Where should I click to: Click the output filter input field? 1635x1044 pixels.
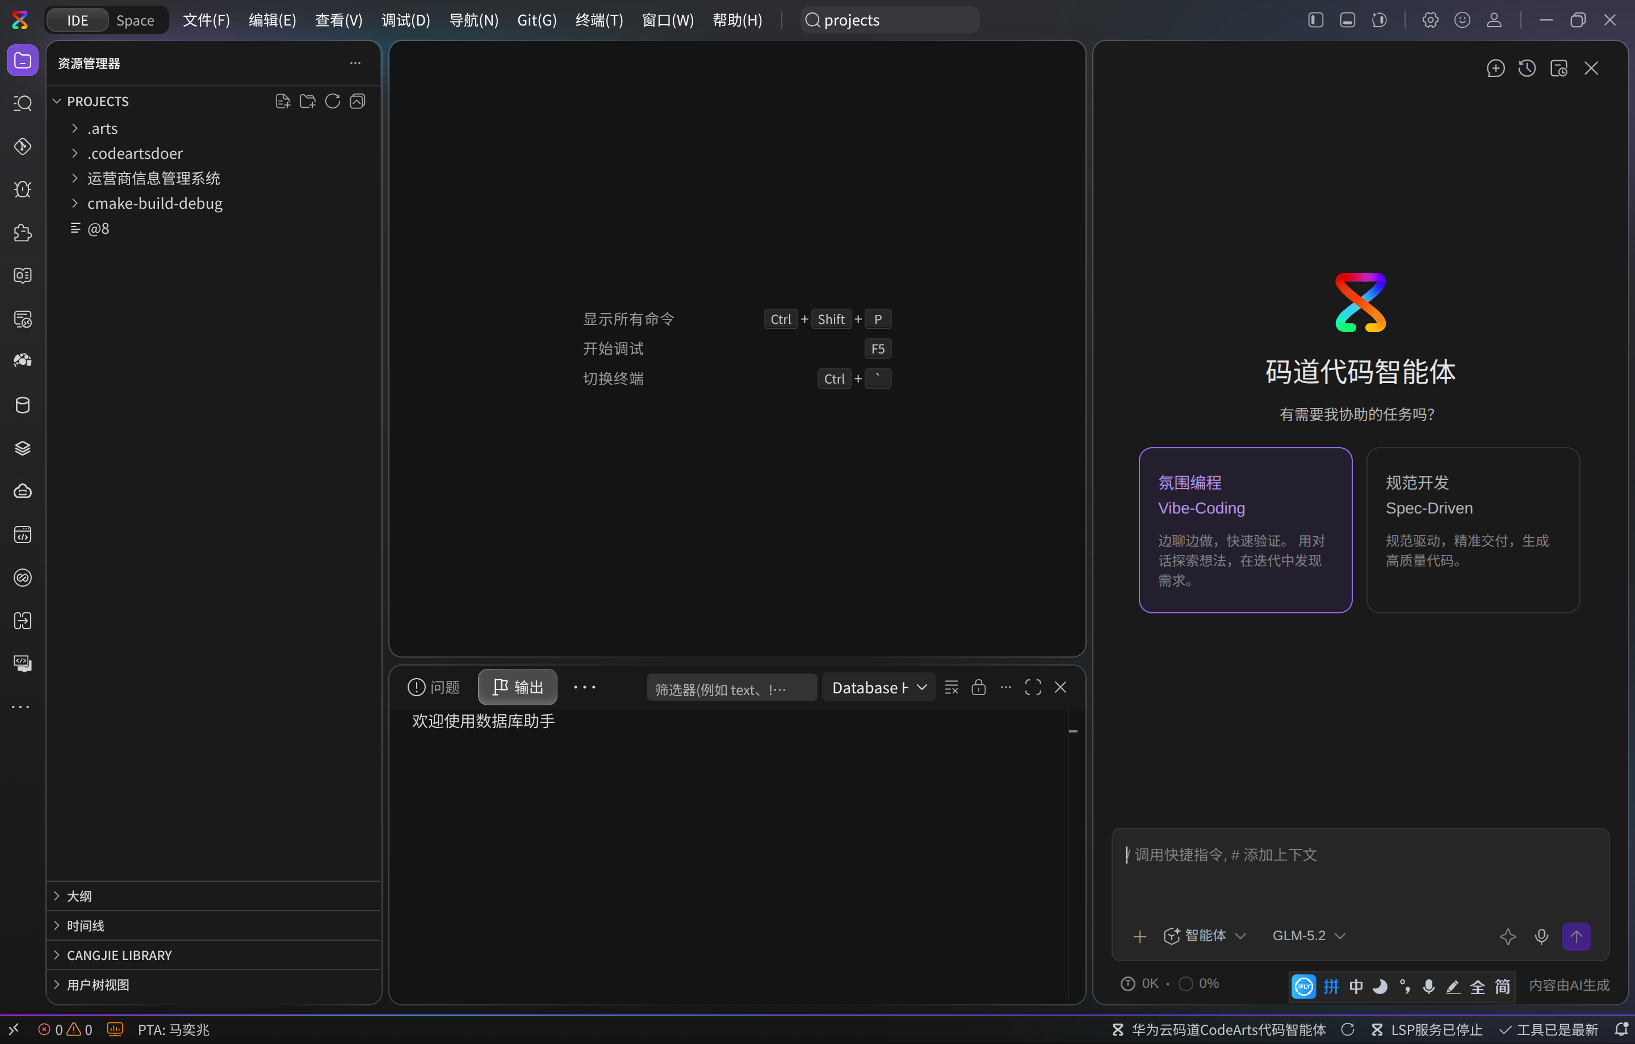click(731, 689)
